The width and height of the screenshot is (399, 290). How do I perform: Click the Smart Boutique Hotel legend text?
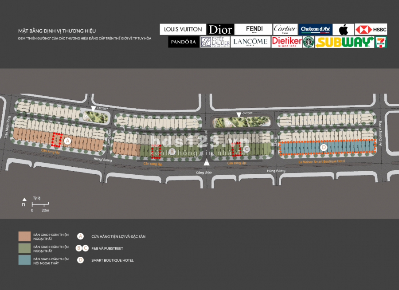pos(112,260)
